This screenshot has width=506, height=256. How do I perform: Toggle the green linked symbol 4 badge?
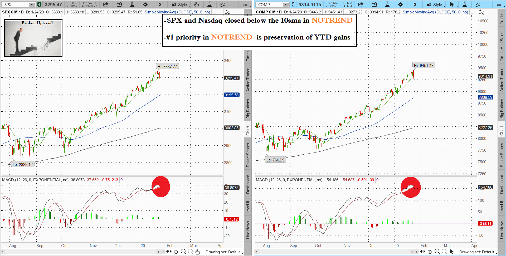tap(39, 4)
